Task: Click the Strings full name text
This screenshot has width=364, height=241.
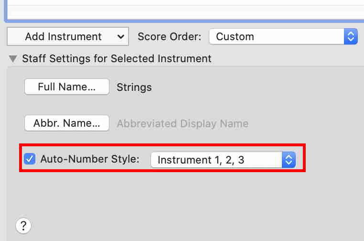Action: (x=134, y=88)
